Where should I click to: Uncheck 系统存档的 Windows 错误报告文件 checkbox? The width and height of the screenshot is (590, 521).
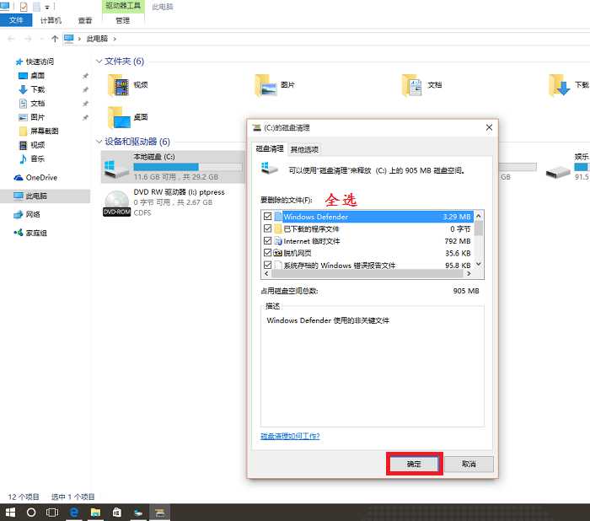click(x=267, y=265)
